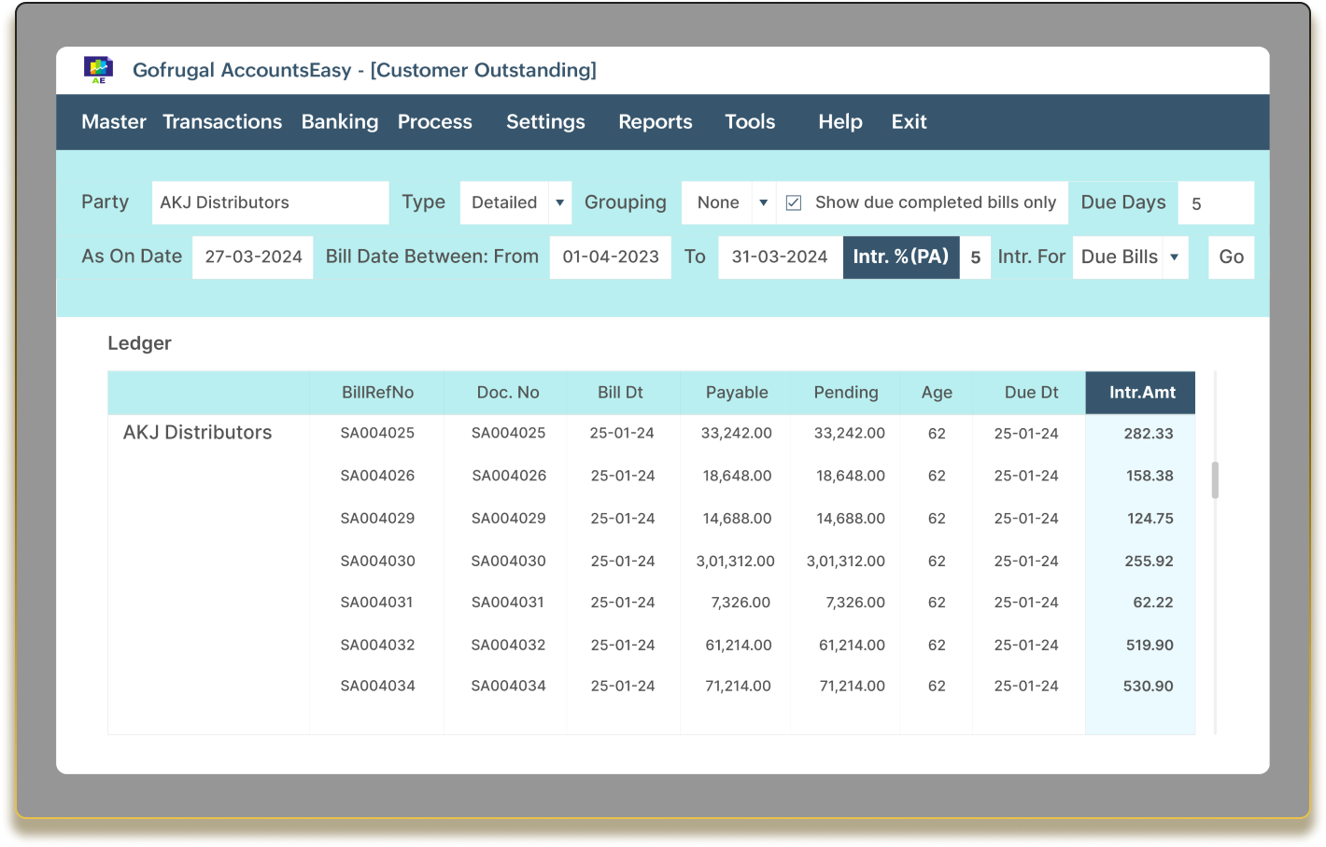
Task: Click the Go button
Action: 1231,257
